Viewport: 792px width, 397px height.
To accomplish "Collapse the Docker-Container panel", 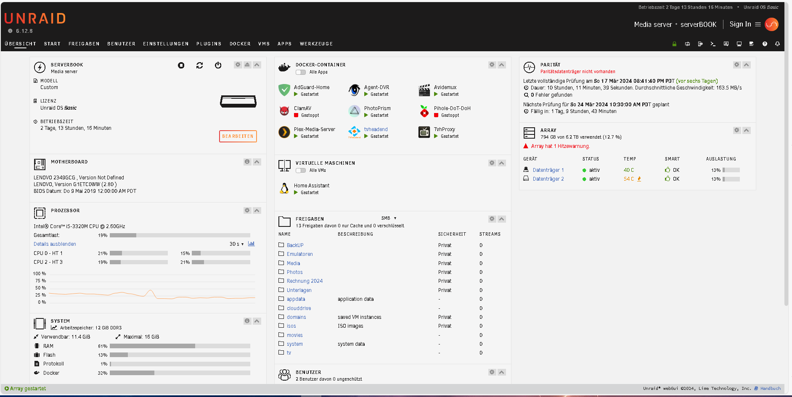I will (501, 65).
